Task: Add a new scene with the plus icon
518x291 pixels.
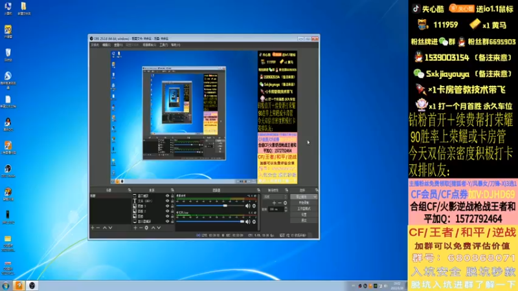Action: point(93,228)
